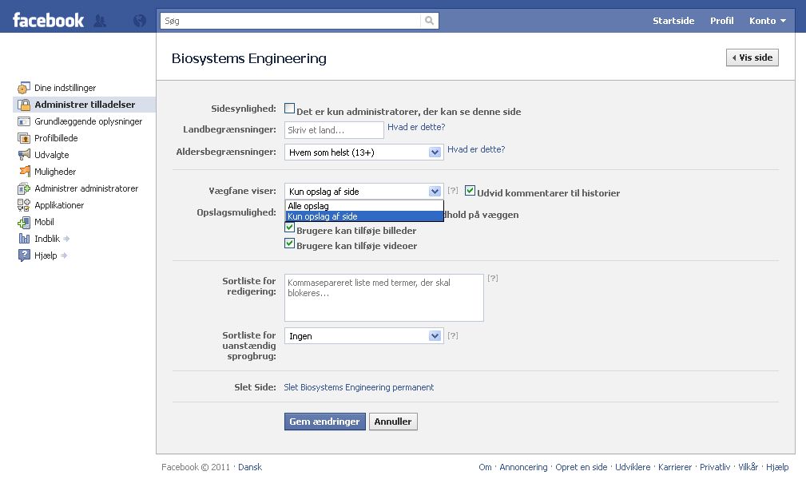Click Opret en side footer link
Screen dimensions: 806x487
[x=581, y=467]
